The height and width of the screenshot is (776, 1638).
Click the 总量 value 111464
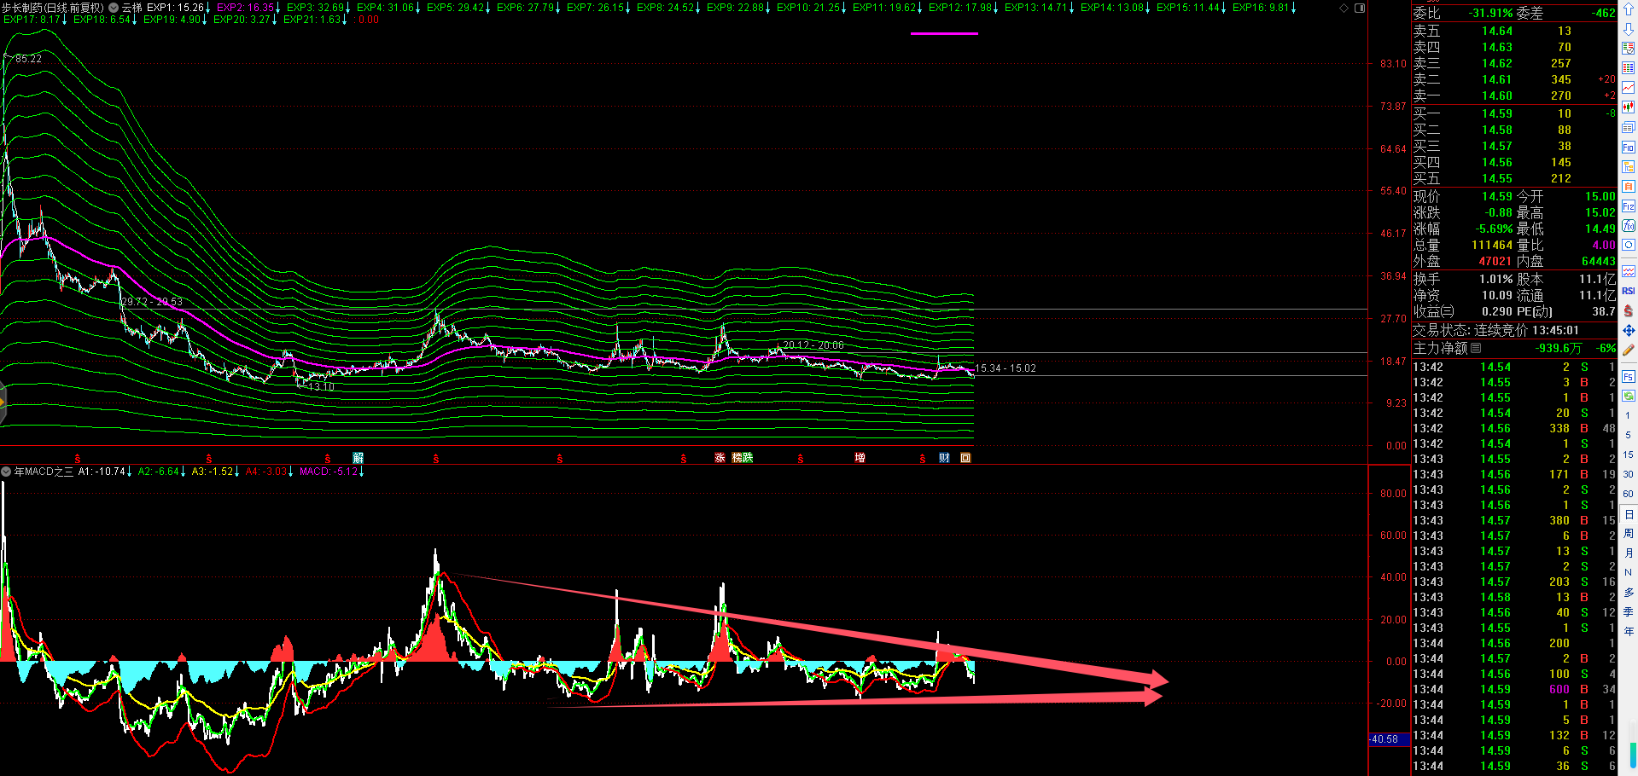(x=1492, y=245)
